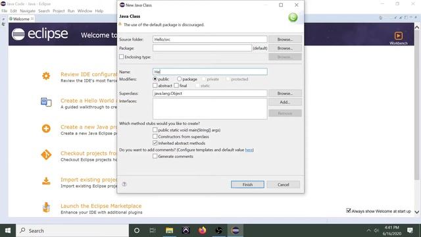Enable the abstract modifier checkbox

coord(155,86)
